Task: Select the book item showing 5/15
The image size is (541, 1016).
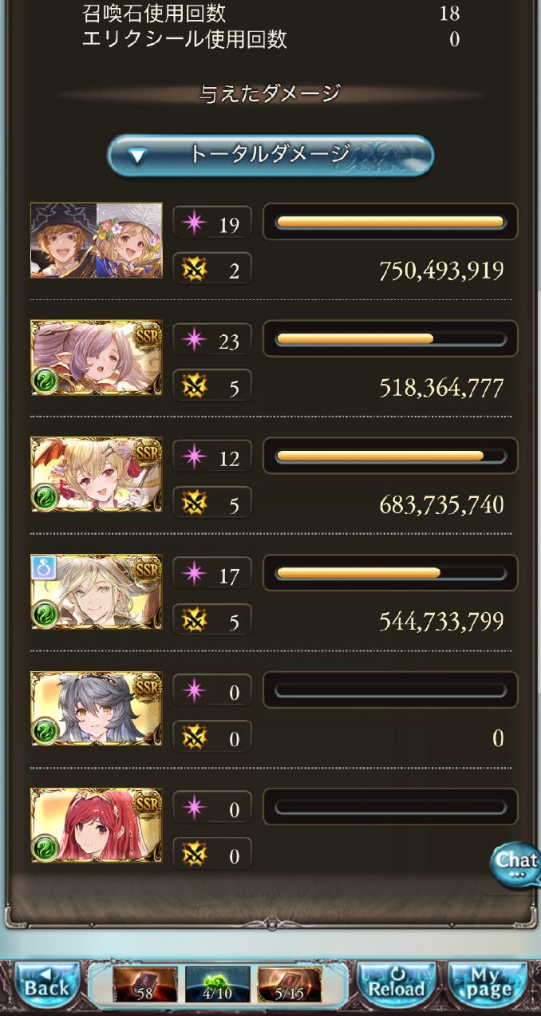Action: [x=290, y=985]
